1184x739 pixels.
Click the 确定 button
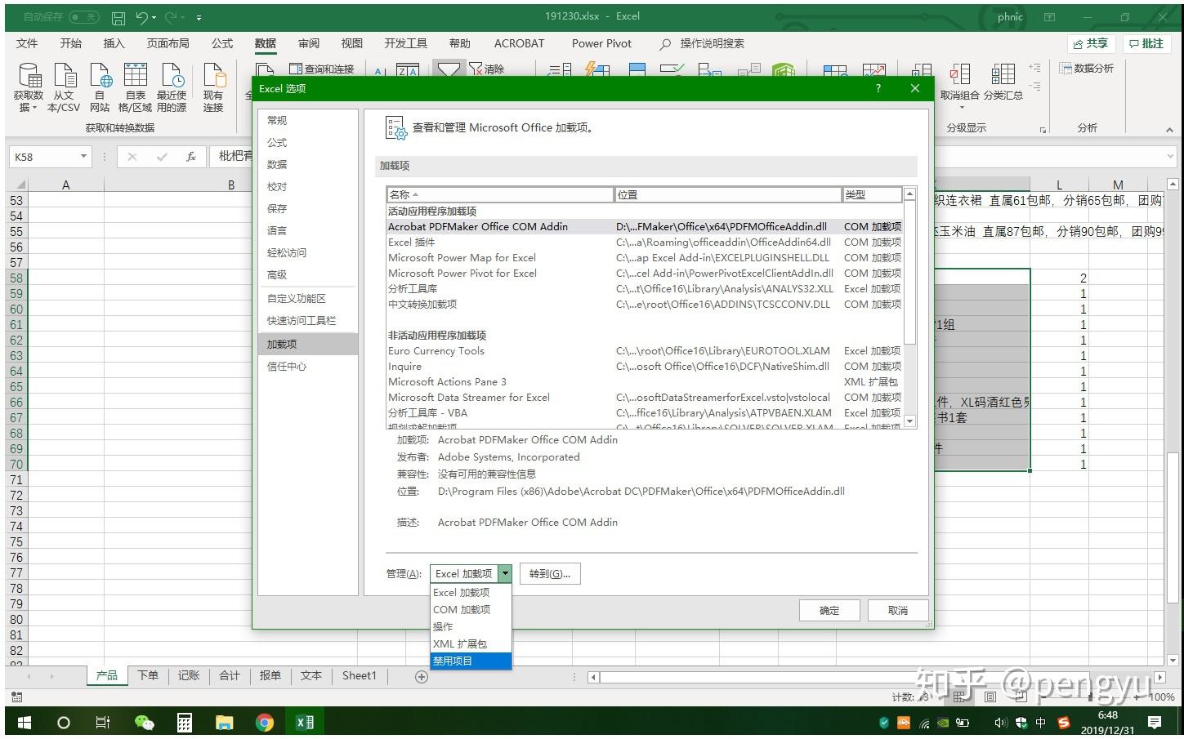(x=829, y=610)
